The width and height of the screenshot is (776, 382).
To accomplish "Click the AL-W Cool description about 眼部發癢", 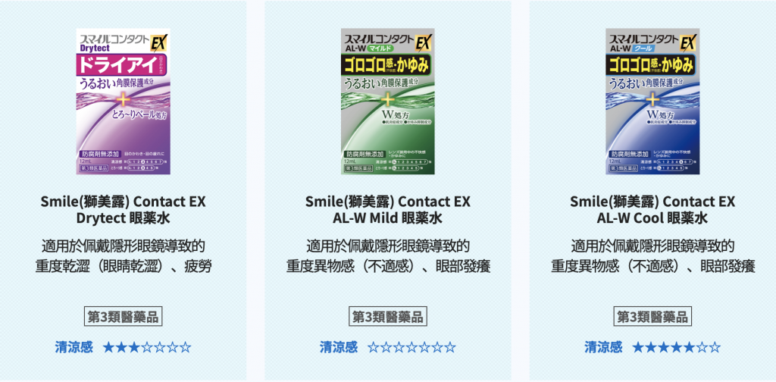I will tap(652, 256).
